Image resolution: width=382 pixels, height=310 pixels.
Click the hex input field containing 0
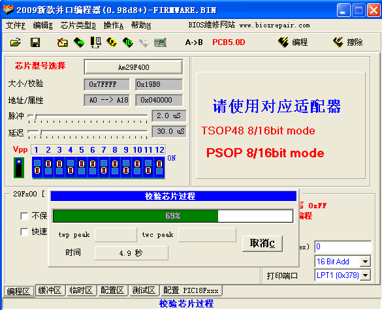(343, 247)
